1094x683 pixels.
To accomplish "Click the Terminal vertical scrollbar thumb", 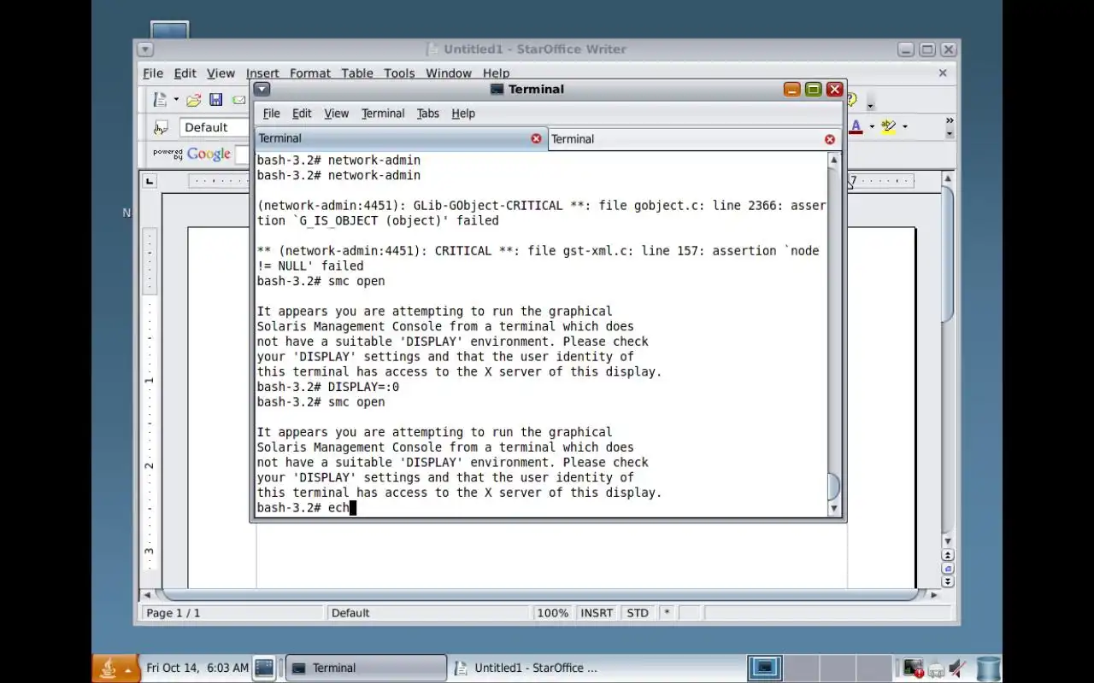I will pos(834,487).
